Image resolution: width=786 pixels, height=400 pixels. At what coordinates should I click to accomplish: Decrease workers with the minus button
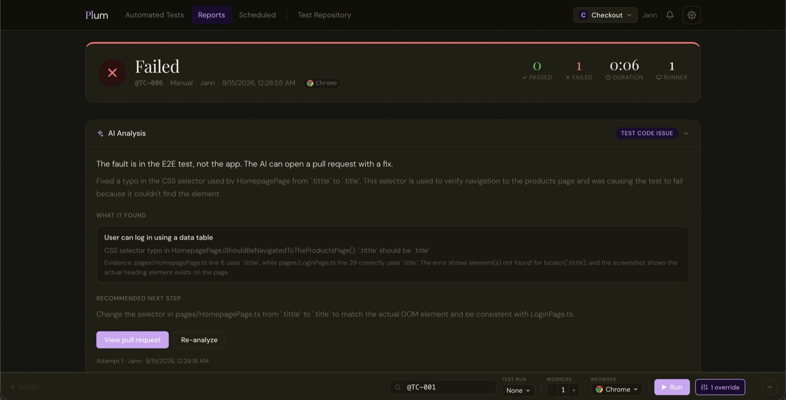point(552,390)
